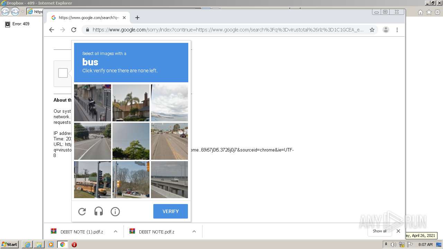This screenshot has width=443, height=249.
Task: Click the VERIFY button
Action: point(171,211)
